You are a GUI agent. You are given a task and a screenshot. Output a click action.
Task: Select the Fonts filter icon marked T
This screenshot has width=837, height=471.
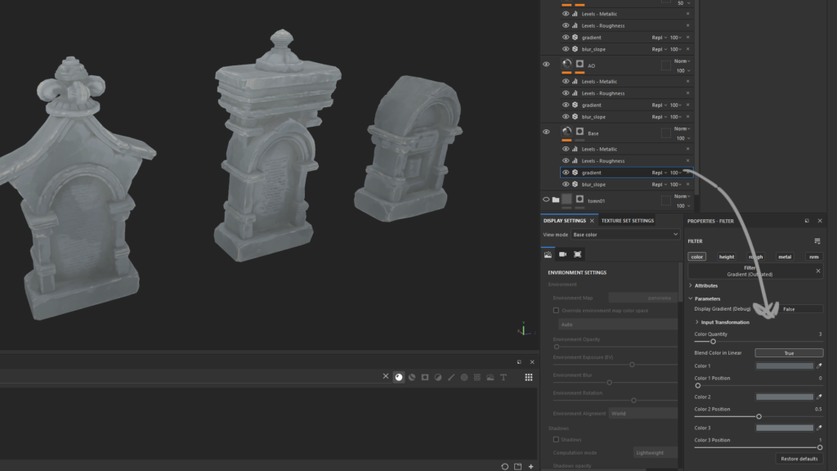[x=504, y=377]
